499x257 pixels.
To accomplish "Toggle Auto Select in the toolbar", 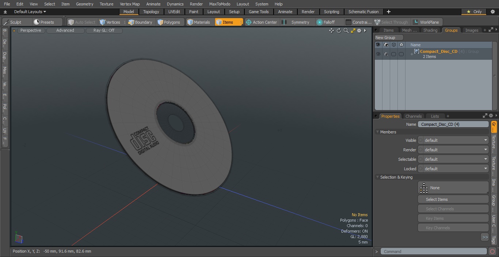I will 82,22.
